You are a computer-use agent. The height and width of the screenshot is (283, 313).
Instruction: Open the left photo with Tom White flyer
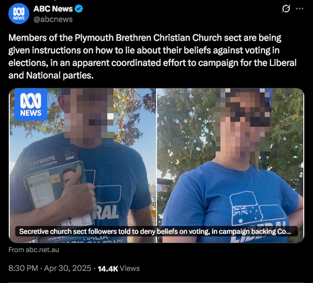coord(83,165)
